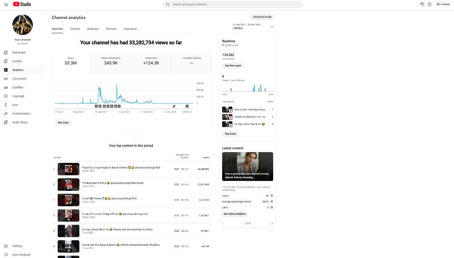Click the "3" marker near 28 Nov
This screenshot has height=258, width=454.
click(187, 106)
